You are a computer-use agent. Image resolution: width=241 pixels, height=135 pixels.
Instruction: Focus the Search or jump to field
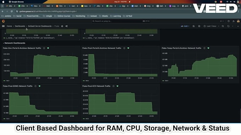click(x=120, y=21)
